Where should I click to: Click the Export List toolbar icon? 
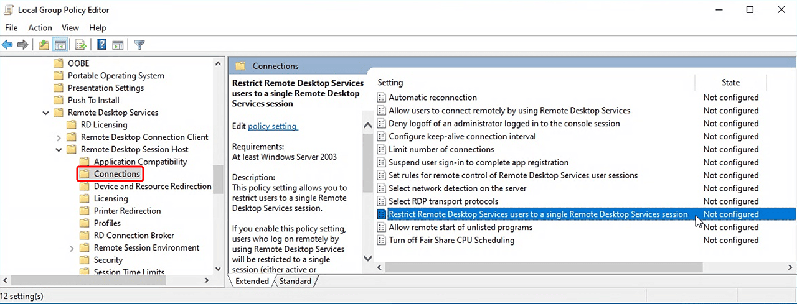(x=80, y=45)
